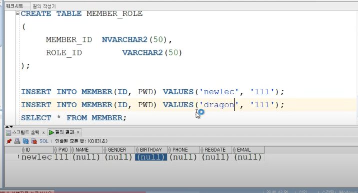Select the (null) cell under GENDER
Image resolution: width=358 pixels, height=193 pixels.
118,157
